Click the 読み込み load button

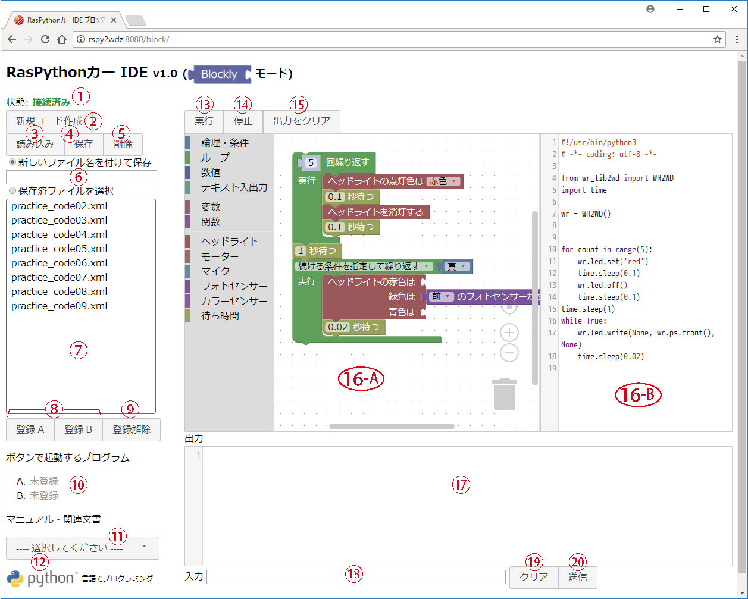pos(35,145)
